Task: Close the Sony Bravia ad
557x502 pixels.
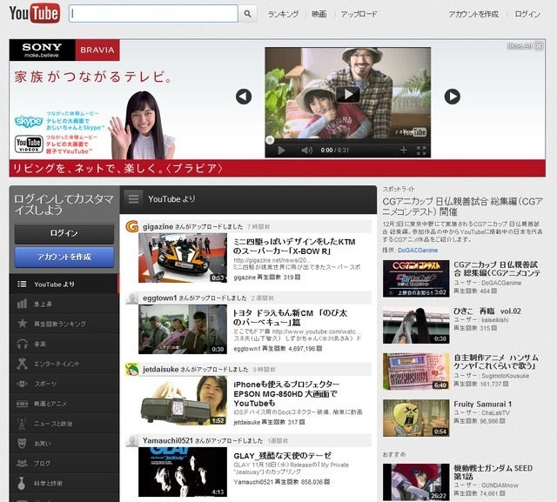Action: click(x=539, y=45)
